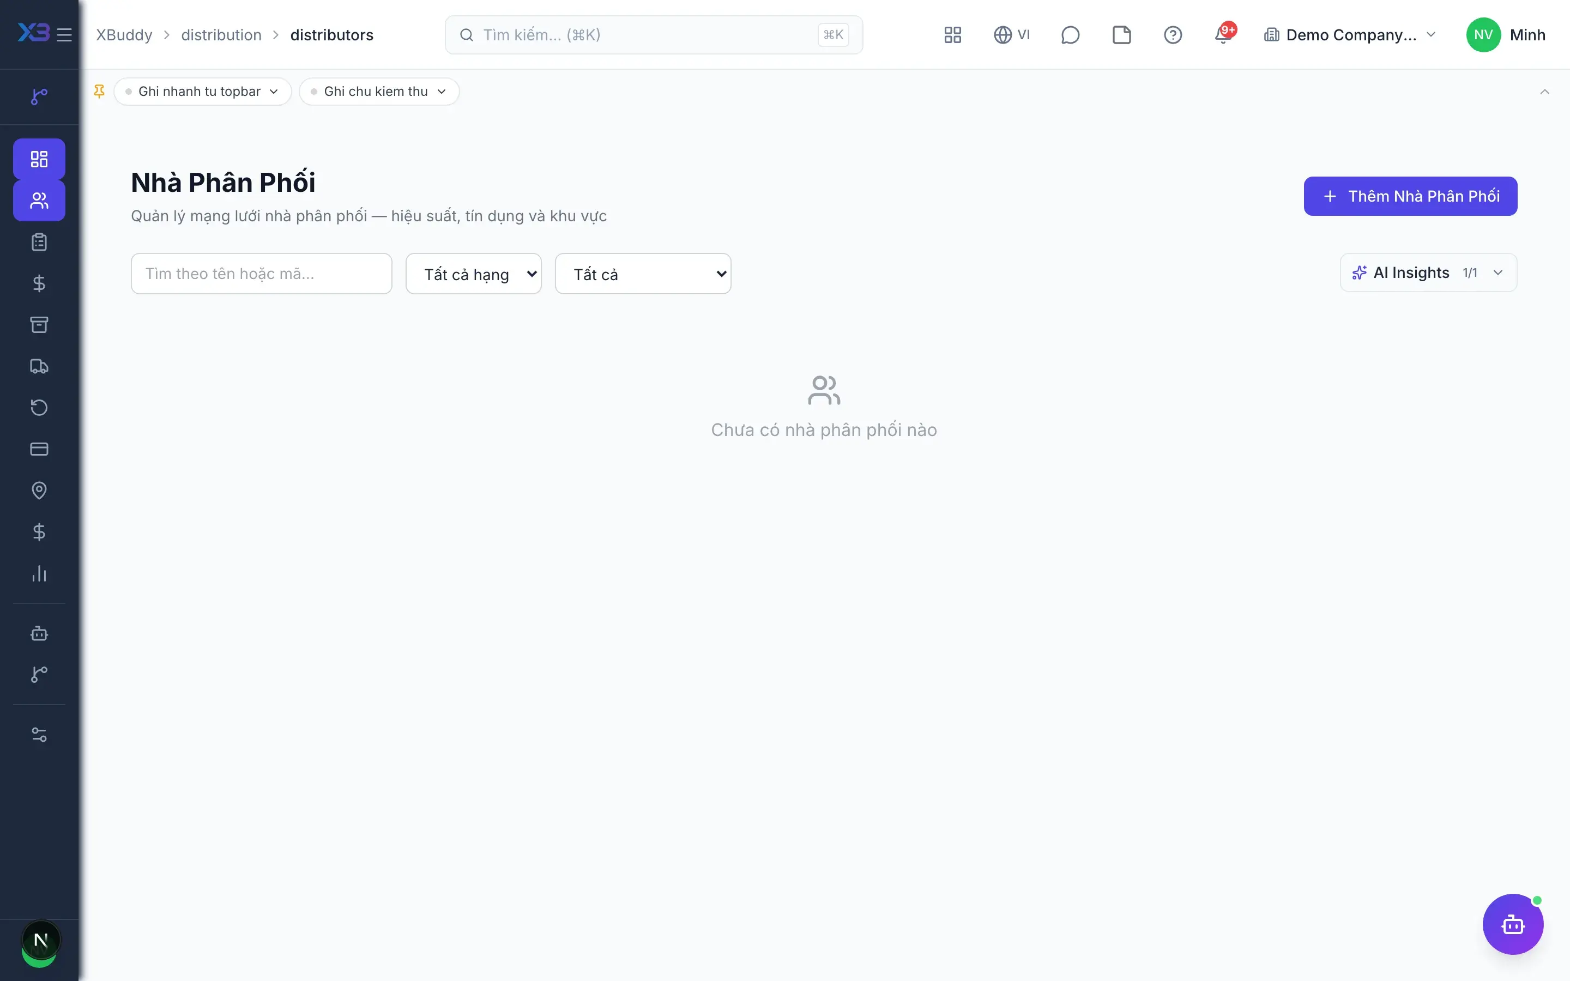This screenshot has height=981, width=1570.
Task: Open the delivery truck icon in sidebar
Action: click(x=39, y=366)
